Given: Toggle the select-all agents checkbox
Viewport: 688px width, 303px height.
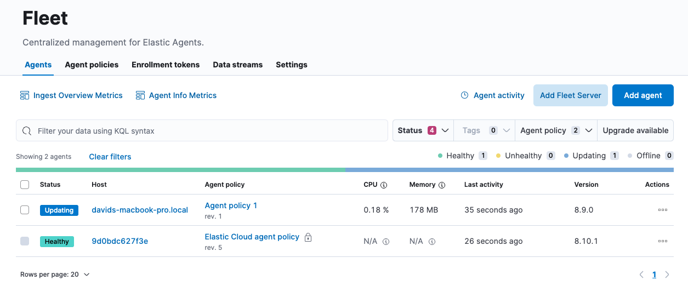Looking at the screenshot, I should tap(25, 185).
